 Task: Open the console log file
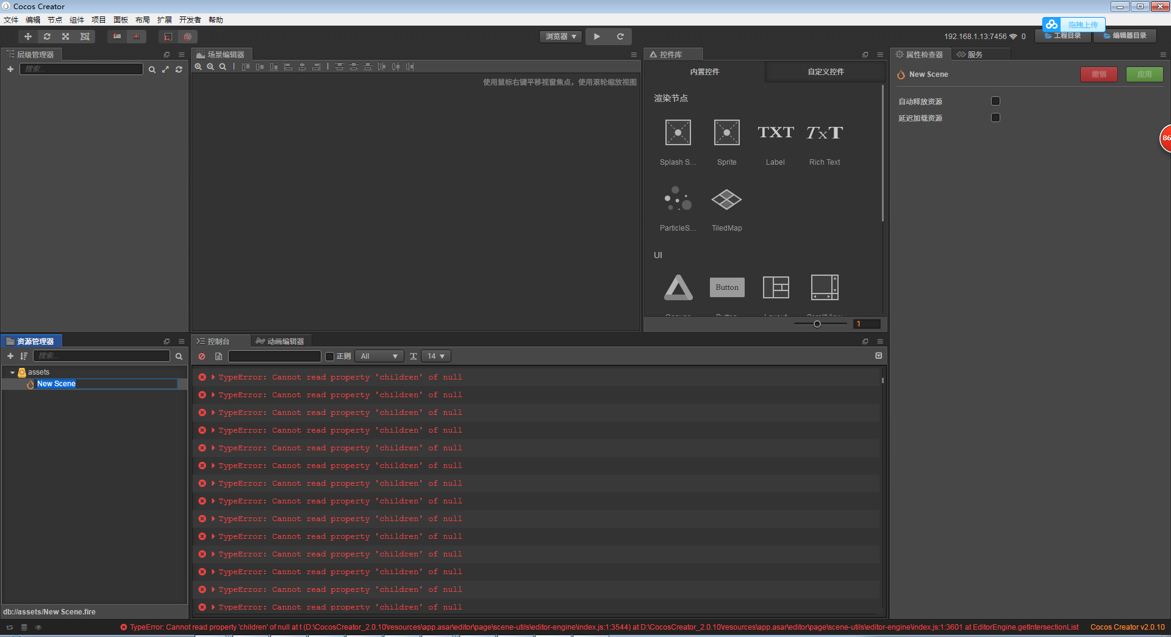(x=218, y=356)
